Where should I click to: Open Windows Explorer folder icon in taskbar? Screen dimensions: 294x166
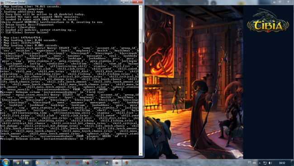27,163
